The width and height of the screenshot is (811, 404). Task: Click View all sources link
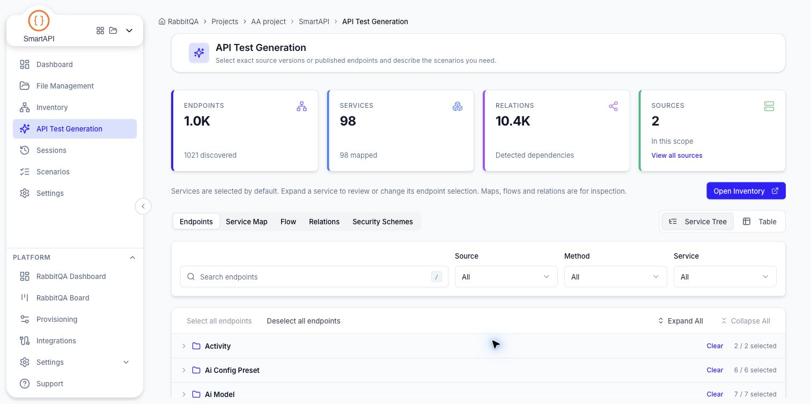pos(677,156)
